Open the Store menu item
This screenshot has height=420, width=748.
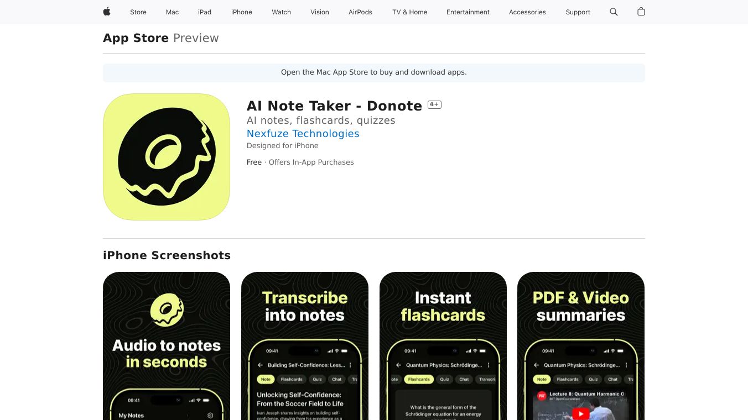138,12
